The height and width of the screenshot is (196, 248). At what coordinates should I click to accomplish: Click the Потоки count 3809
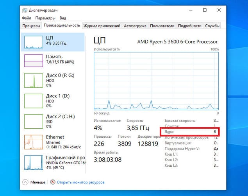(x=125, y=144)
